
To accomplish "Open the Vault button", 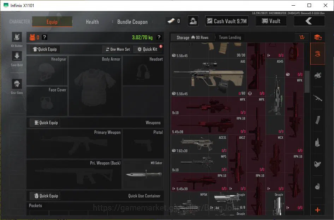I will [x=271, y=21].
